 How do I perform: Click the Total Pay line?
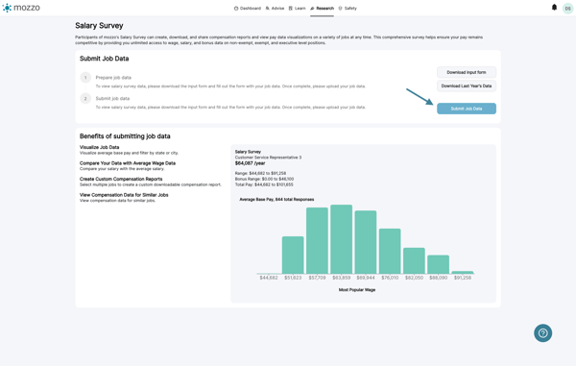264,184
